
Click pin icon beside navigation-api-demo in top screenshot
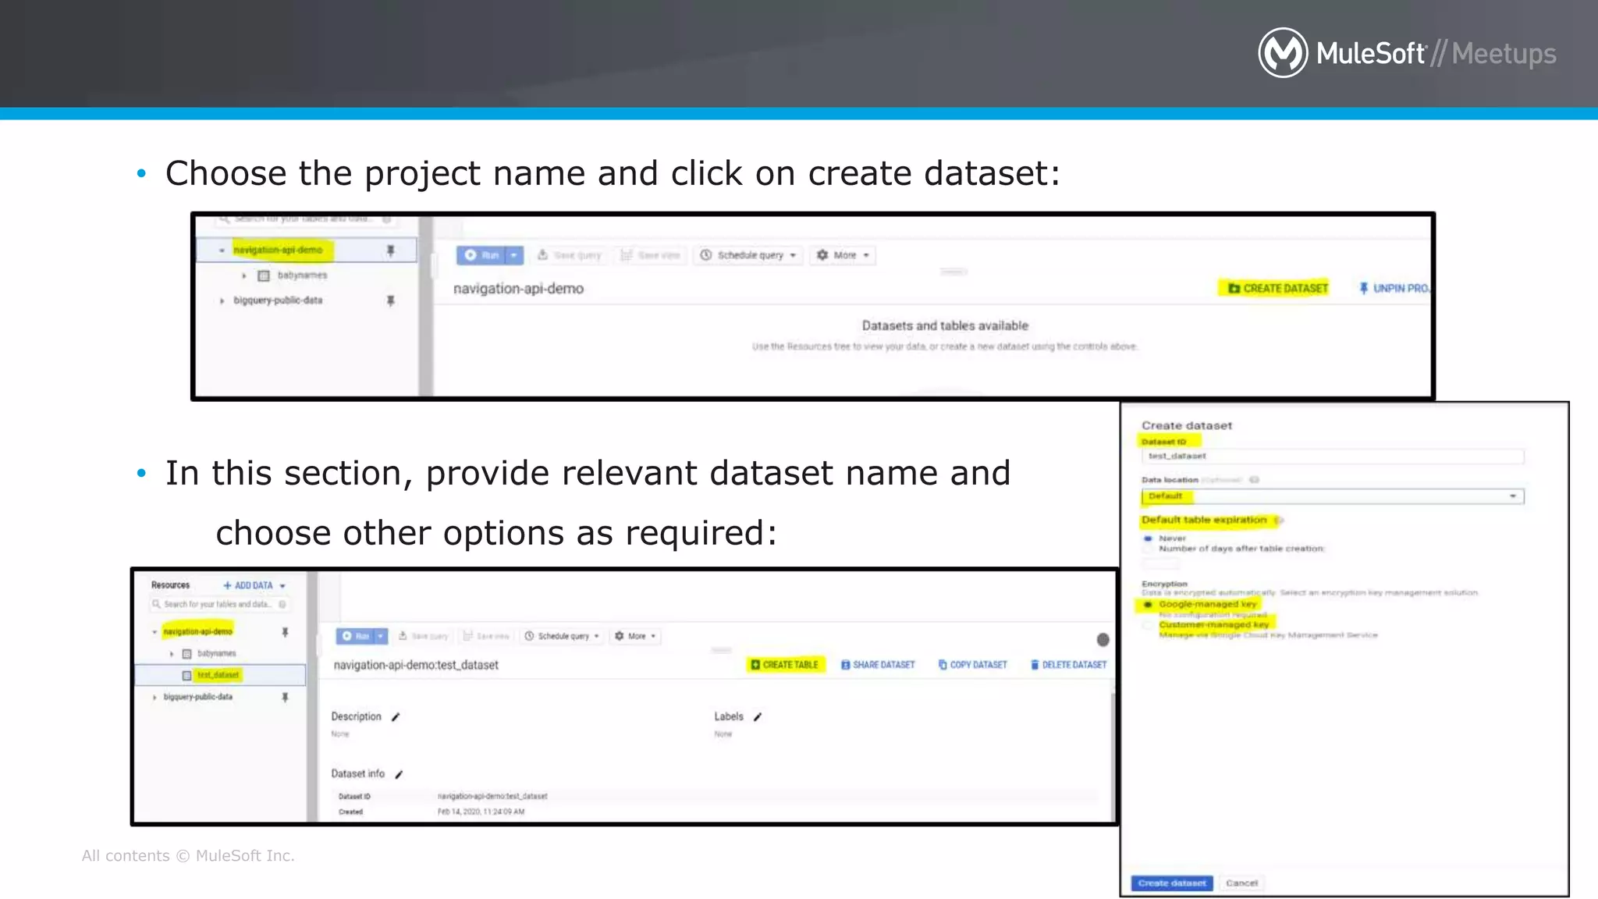click(391, 251)
